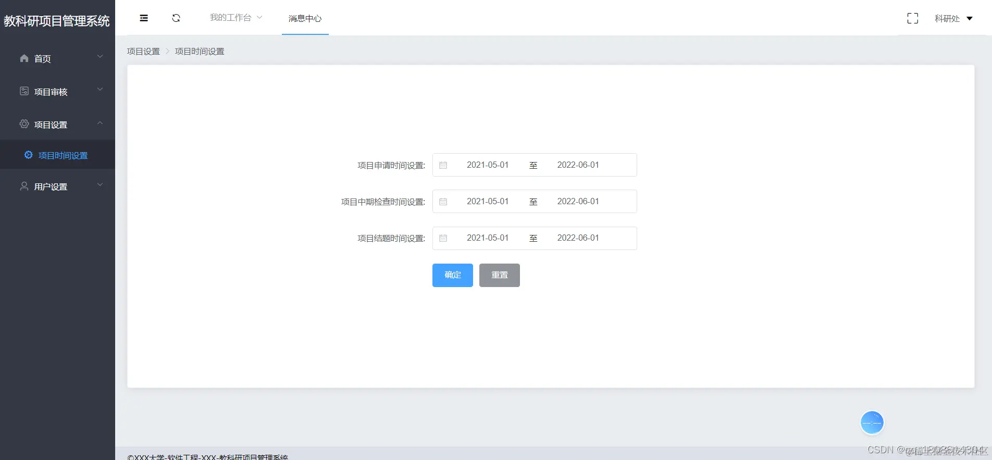Screen dimensions: 992x460
Task: Click the user icon beside 用户设置
Action: [x=24, y=186]
